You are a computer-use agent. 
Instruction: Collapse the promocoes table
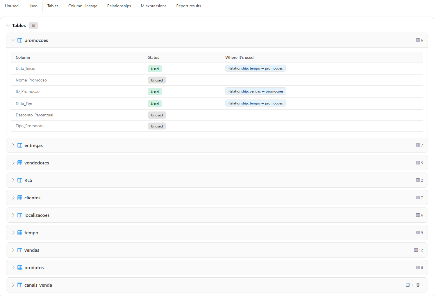tap(13, 40)
